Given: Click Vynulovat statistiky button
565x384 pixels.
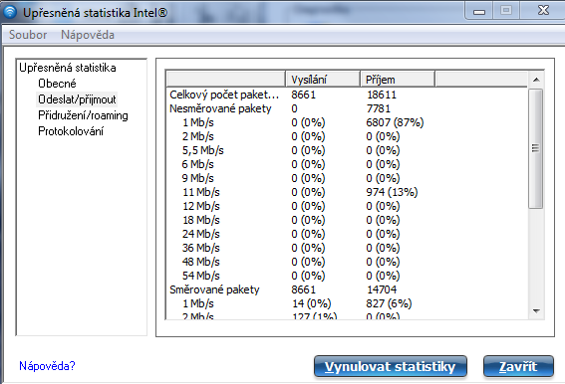Looking at the screenshot, I should (391, 366).
